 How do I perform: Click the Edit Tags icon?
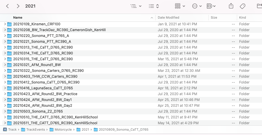click(242, 6)
